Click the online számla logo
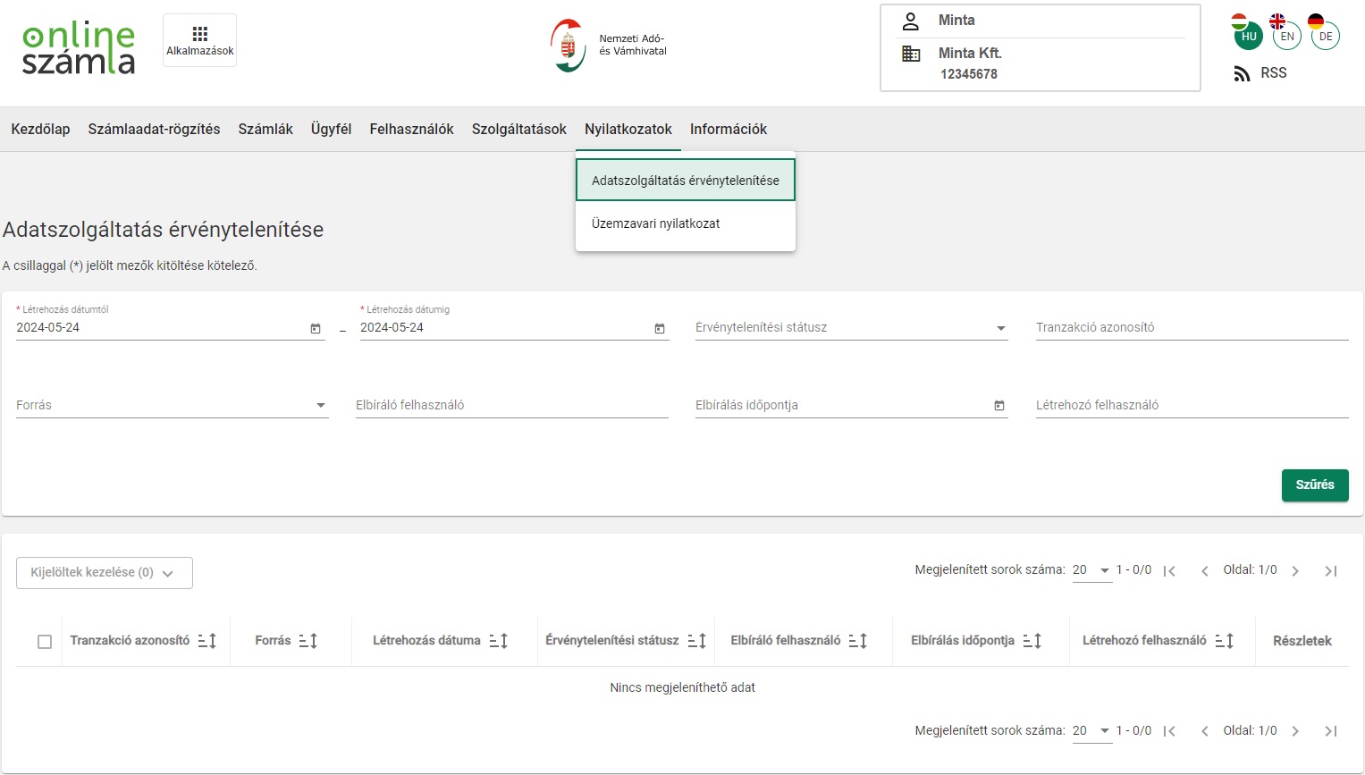1365x775 pixels. pos(79,48)
